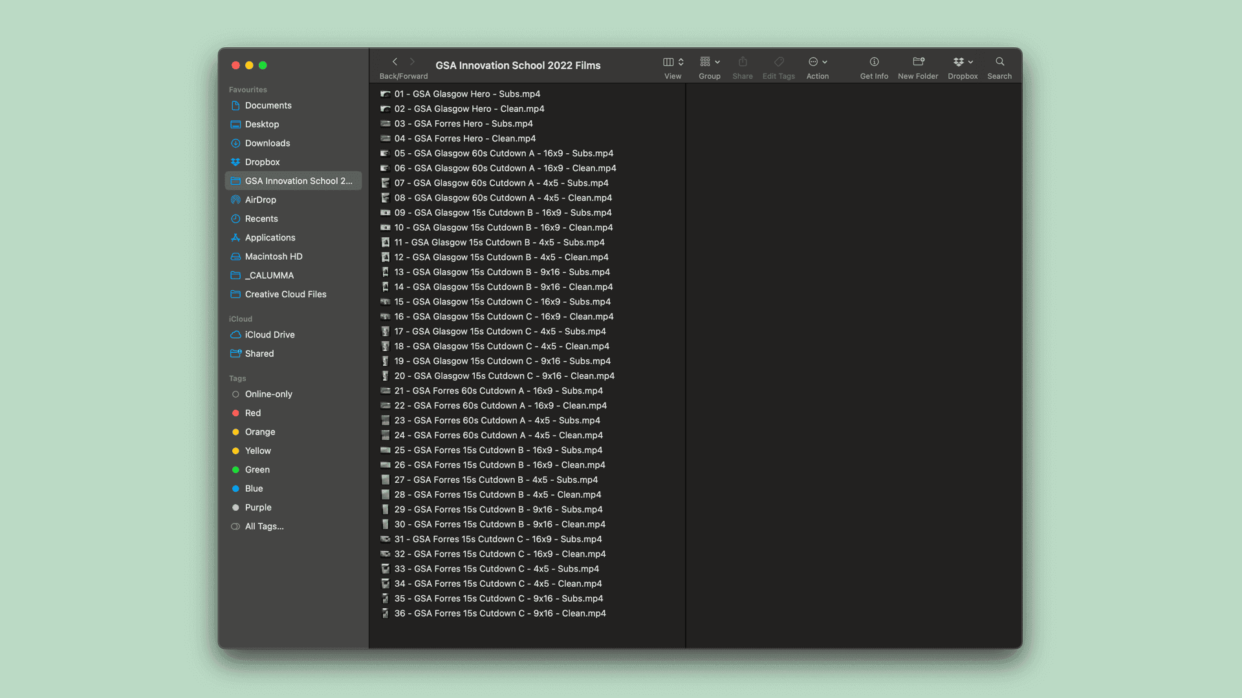The width and height of the screenshot is (1242, 698).
Task: Open Downloads in the sidebar
Action: (x=267, y=143)
